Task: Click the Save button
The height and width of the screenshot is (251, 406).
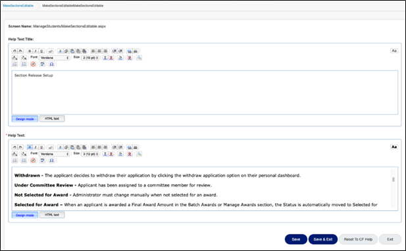Action: 296,239
